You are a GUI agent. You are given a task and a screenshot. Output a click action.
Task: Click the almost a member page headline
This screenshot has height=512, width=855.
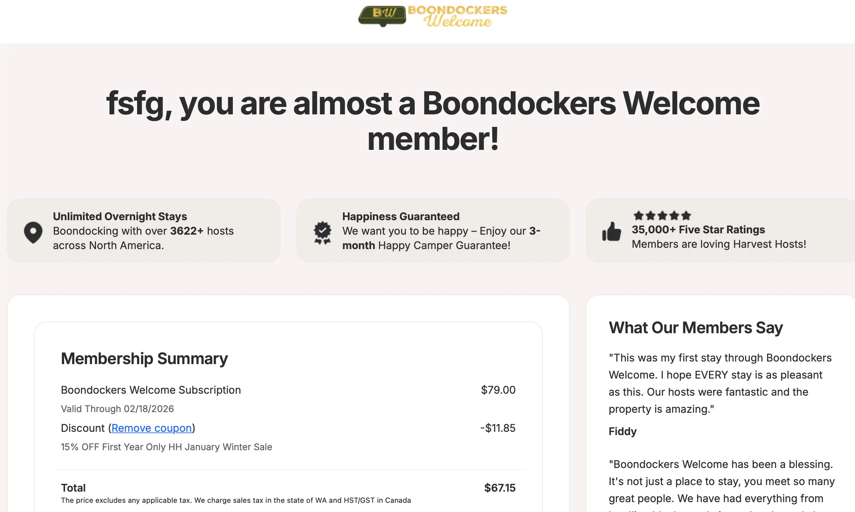(433, 121)
